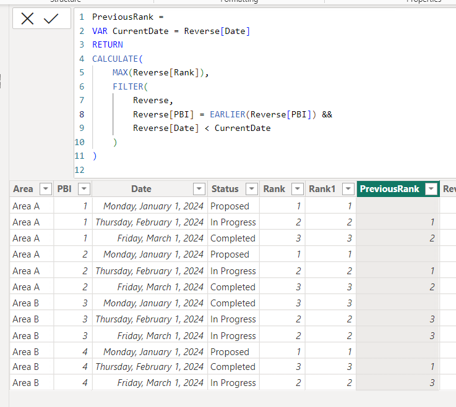Open the PreviousRank column filter dropdown
The width and height of the screenshot is (456, 407).
coord(431,189)
